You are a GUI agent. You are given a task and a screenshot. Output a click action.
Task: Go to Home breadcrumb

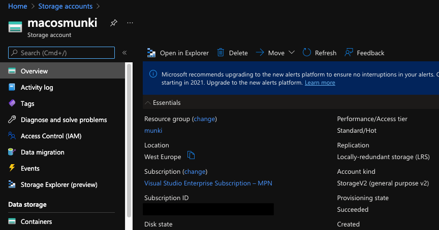pos(18,6)
